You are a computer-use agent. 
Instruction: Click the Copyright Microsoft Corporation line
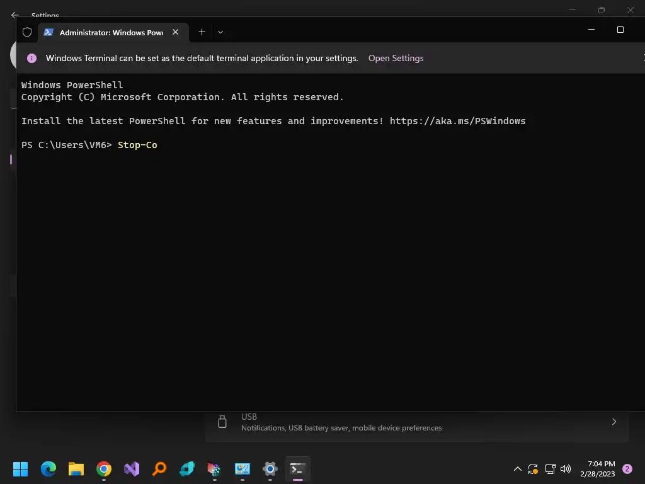[x=182, y=97]
